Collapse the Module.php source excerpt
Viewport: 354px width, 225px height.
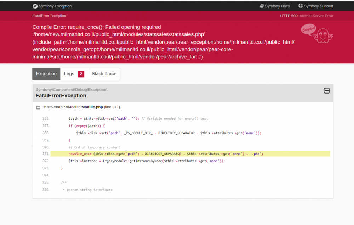pyautogui.click(x=38, y=107)
